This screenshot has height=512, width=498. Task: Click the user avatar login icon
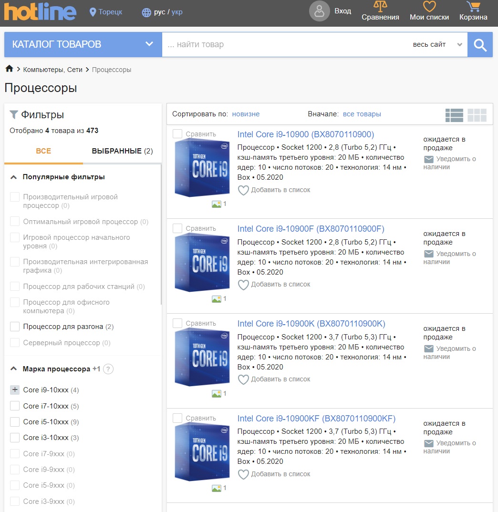319,11
